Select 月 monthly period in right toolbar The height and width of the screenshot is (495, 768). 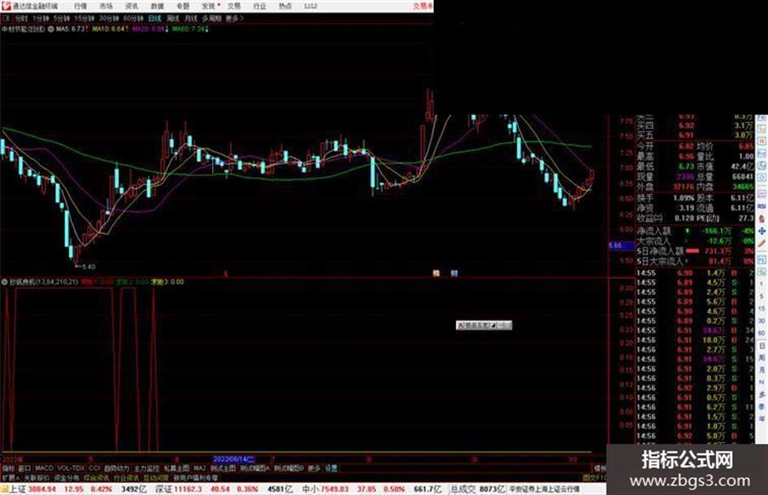click(x=761, y=370)
